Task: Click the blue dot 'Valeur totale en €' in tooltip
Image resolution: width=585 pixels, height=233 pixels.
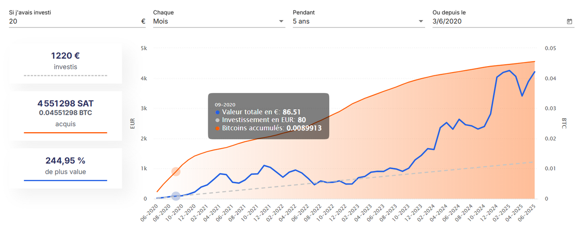Action: click(218, 112)
